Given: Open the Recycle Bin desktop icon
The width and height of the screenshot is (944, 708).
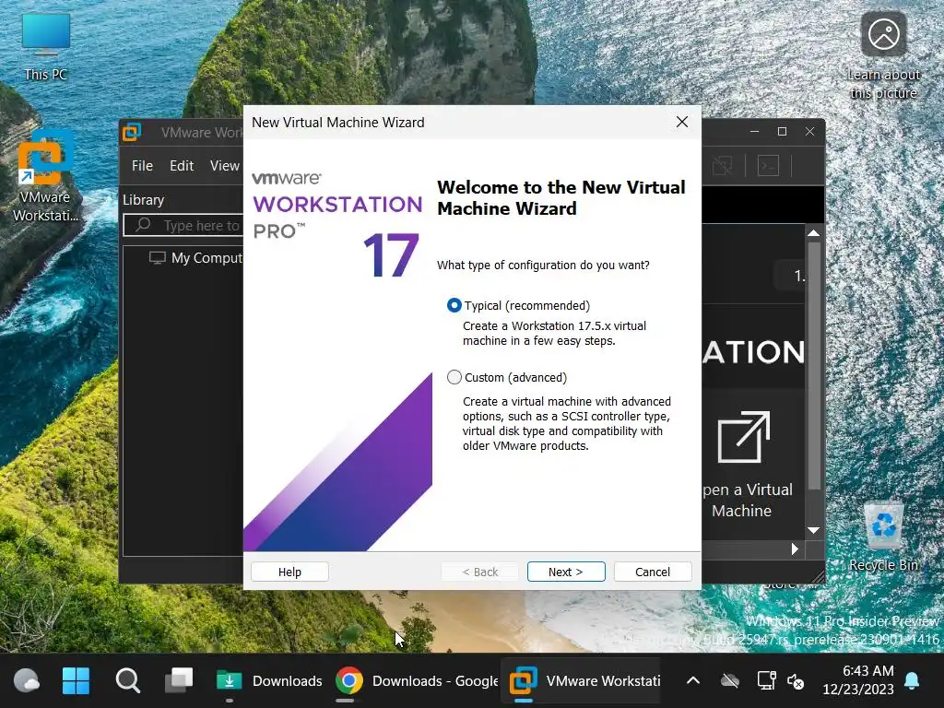Looking at the screenshot, I should click(x=883, y=537).
